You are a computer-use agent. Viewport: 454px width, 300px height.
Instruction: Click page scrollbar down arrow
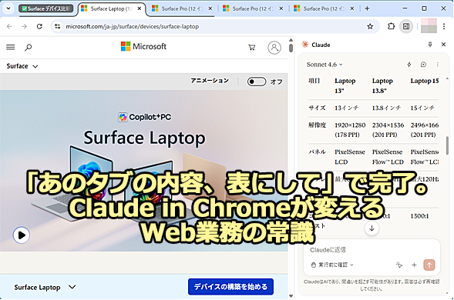(291, 296)
